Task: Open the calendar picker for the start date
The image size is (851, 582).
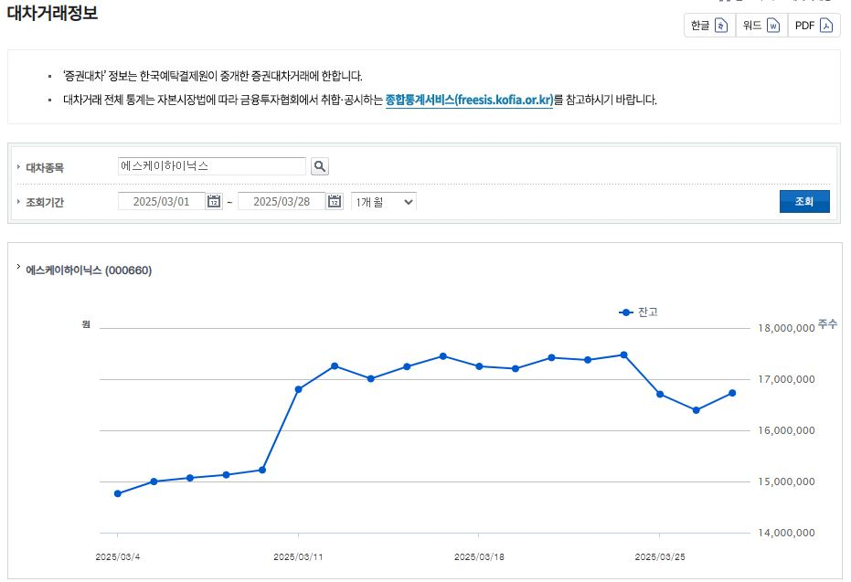Action: click(x=215, y=201)
